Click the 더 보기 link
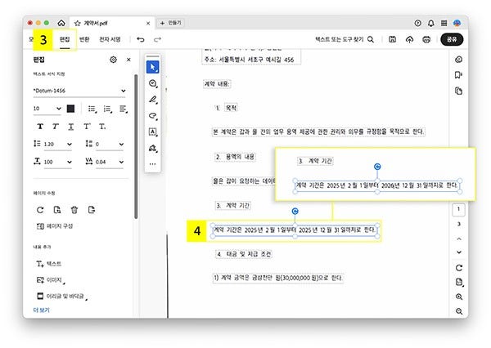The image size is (491, 348). pyautogui.click(x=42, y=310)
